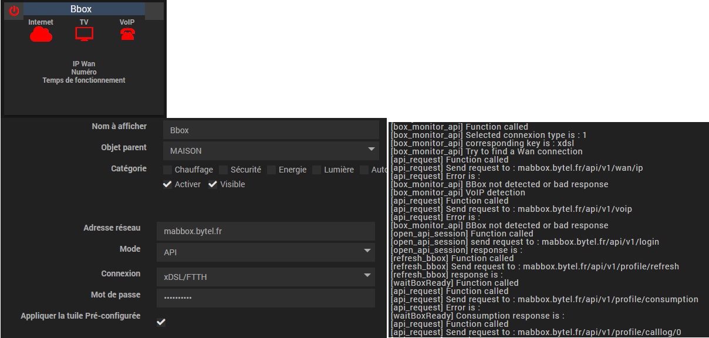
Task: Click the VoIP label on the tile
Action: point(127,22)
